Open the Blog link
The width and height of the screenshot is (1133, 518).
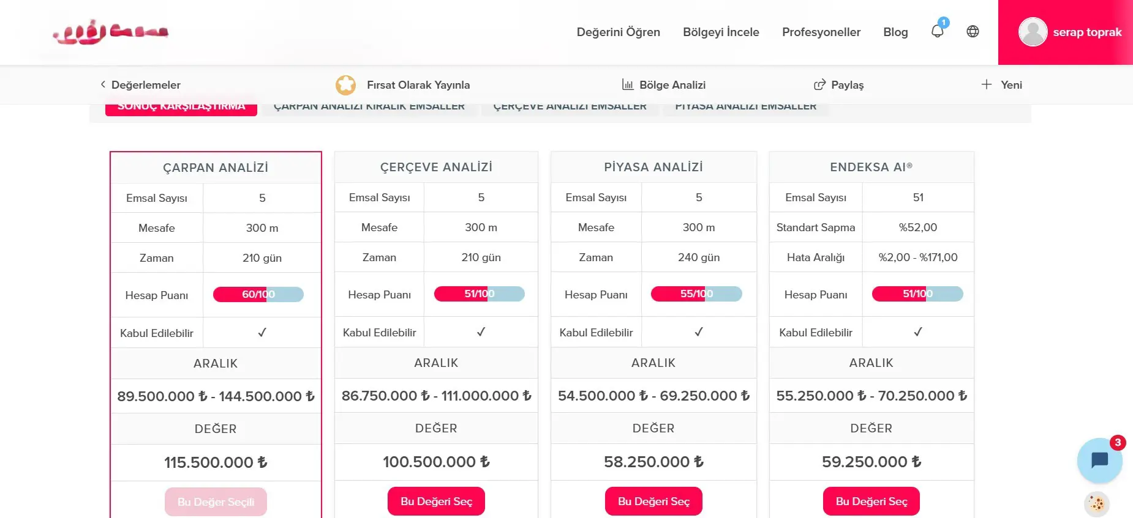tap(895, 32)
